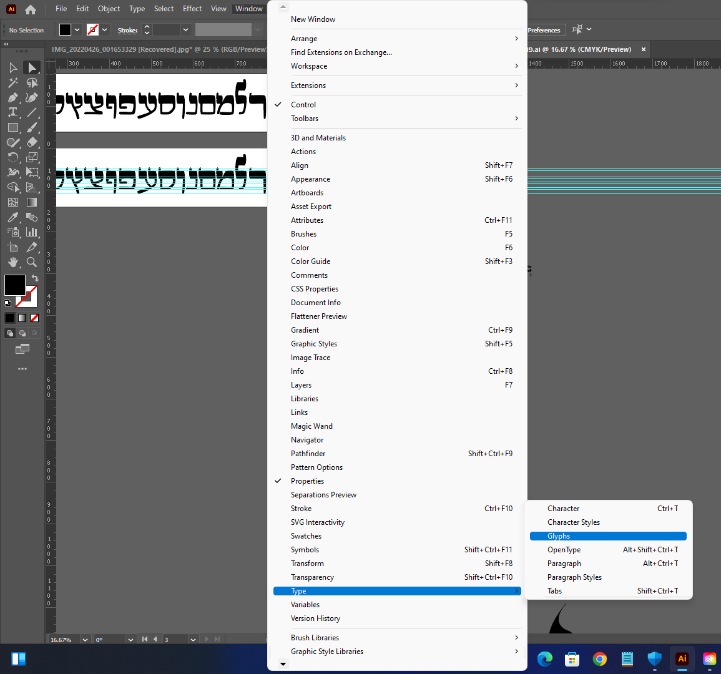Select the Hand tool
Image resolution: width=721 pixels, height=674 pixels.
pos(13,262)
